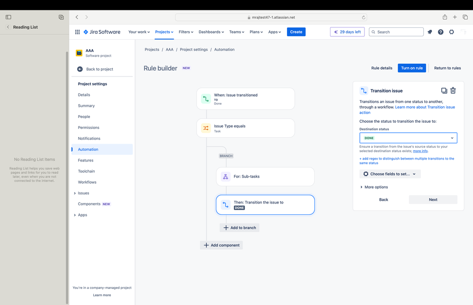Open Jira settings gear icon

tap(452, 32)
